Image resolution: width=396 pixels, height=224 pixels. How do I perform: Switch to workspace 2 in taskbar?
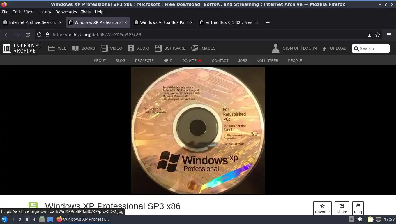click(20, 219)
